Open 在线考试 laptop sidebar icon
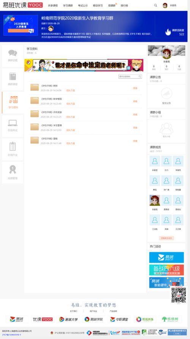This screenshot has height=339, width=190. click(x=13, y=123)
